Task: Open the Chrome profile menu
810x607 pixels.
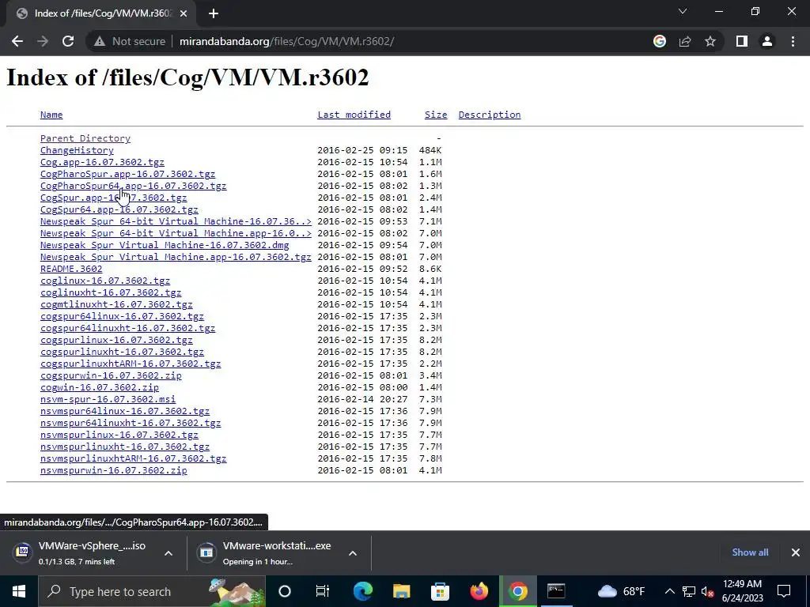Action: [x=767, y=41]
